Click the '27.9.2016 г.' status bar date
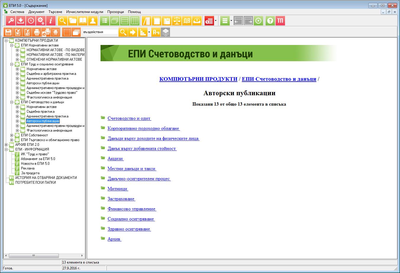This screenshot has width=400, height=273. (x=71, y=268)
